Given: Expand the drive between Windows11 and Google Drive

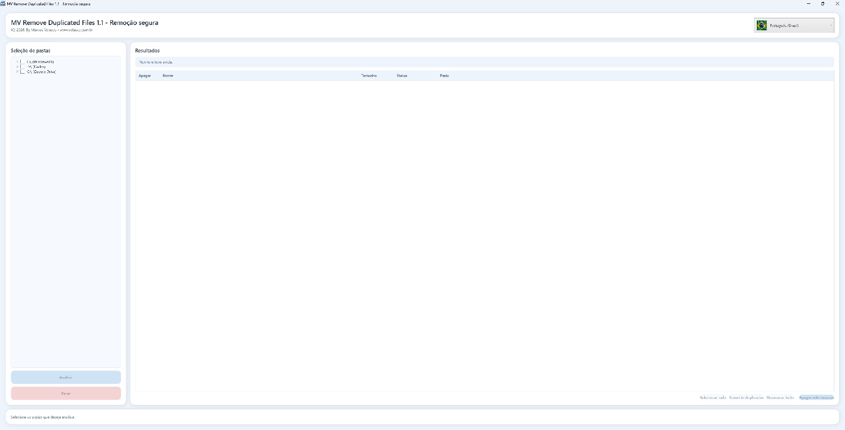Looking at the screenshot, I should coord(17,67).
